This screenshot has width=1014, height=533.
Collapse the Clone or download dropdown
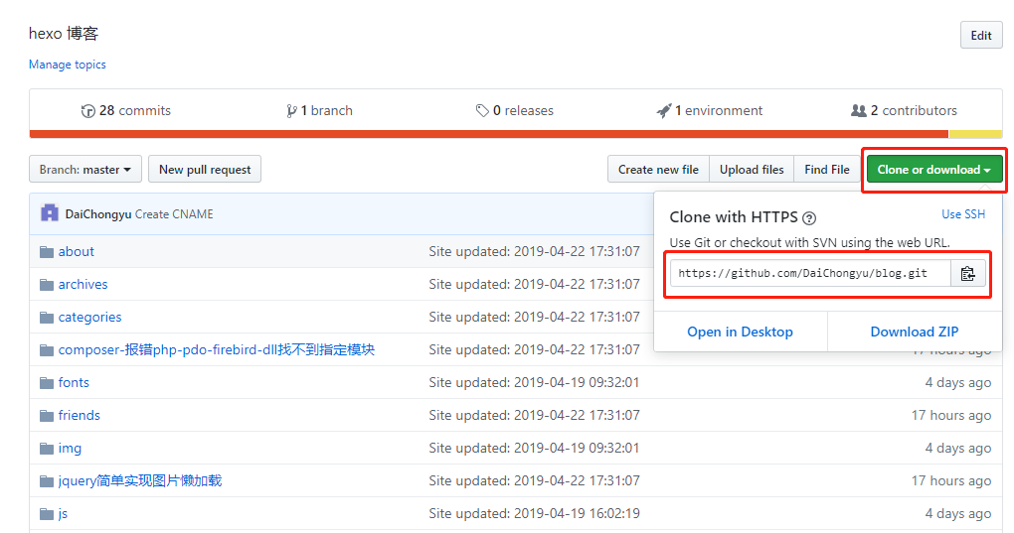[x=933, y=170]
